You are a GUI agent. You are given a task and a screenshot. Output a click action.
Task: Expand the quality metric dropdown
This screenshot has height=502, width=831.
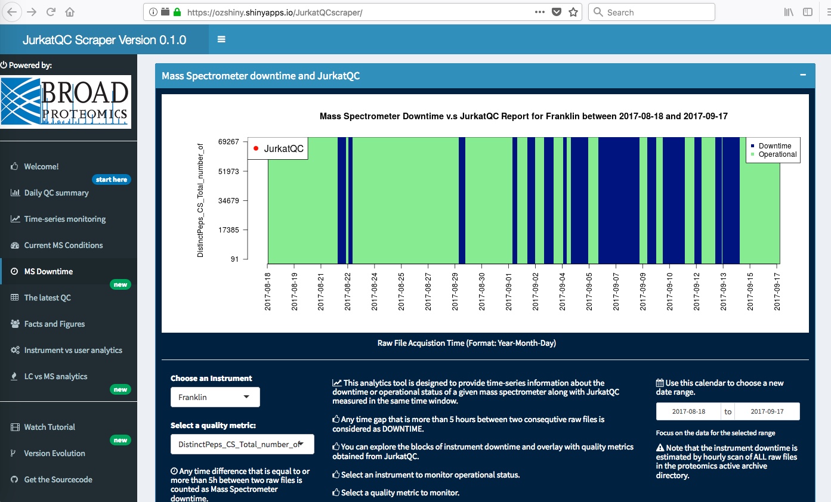coord(242,444)
